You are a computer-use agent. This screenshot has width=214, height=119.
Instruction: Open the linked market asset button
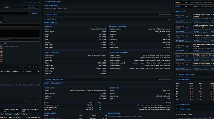(x=51, y=118)
